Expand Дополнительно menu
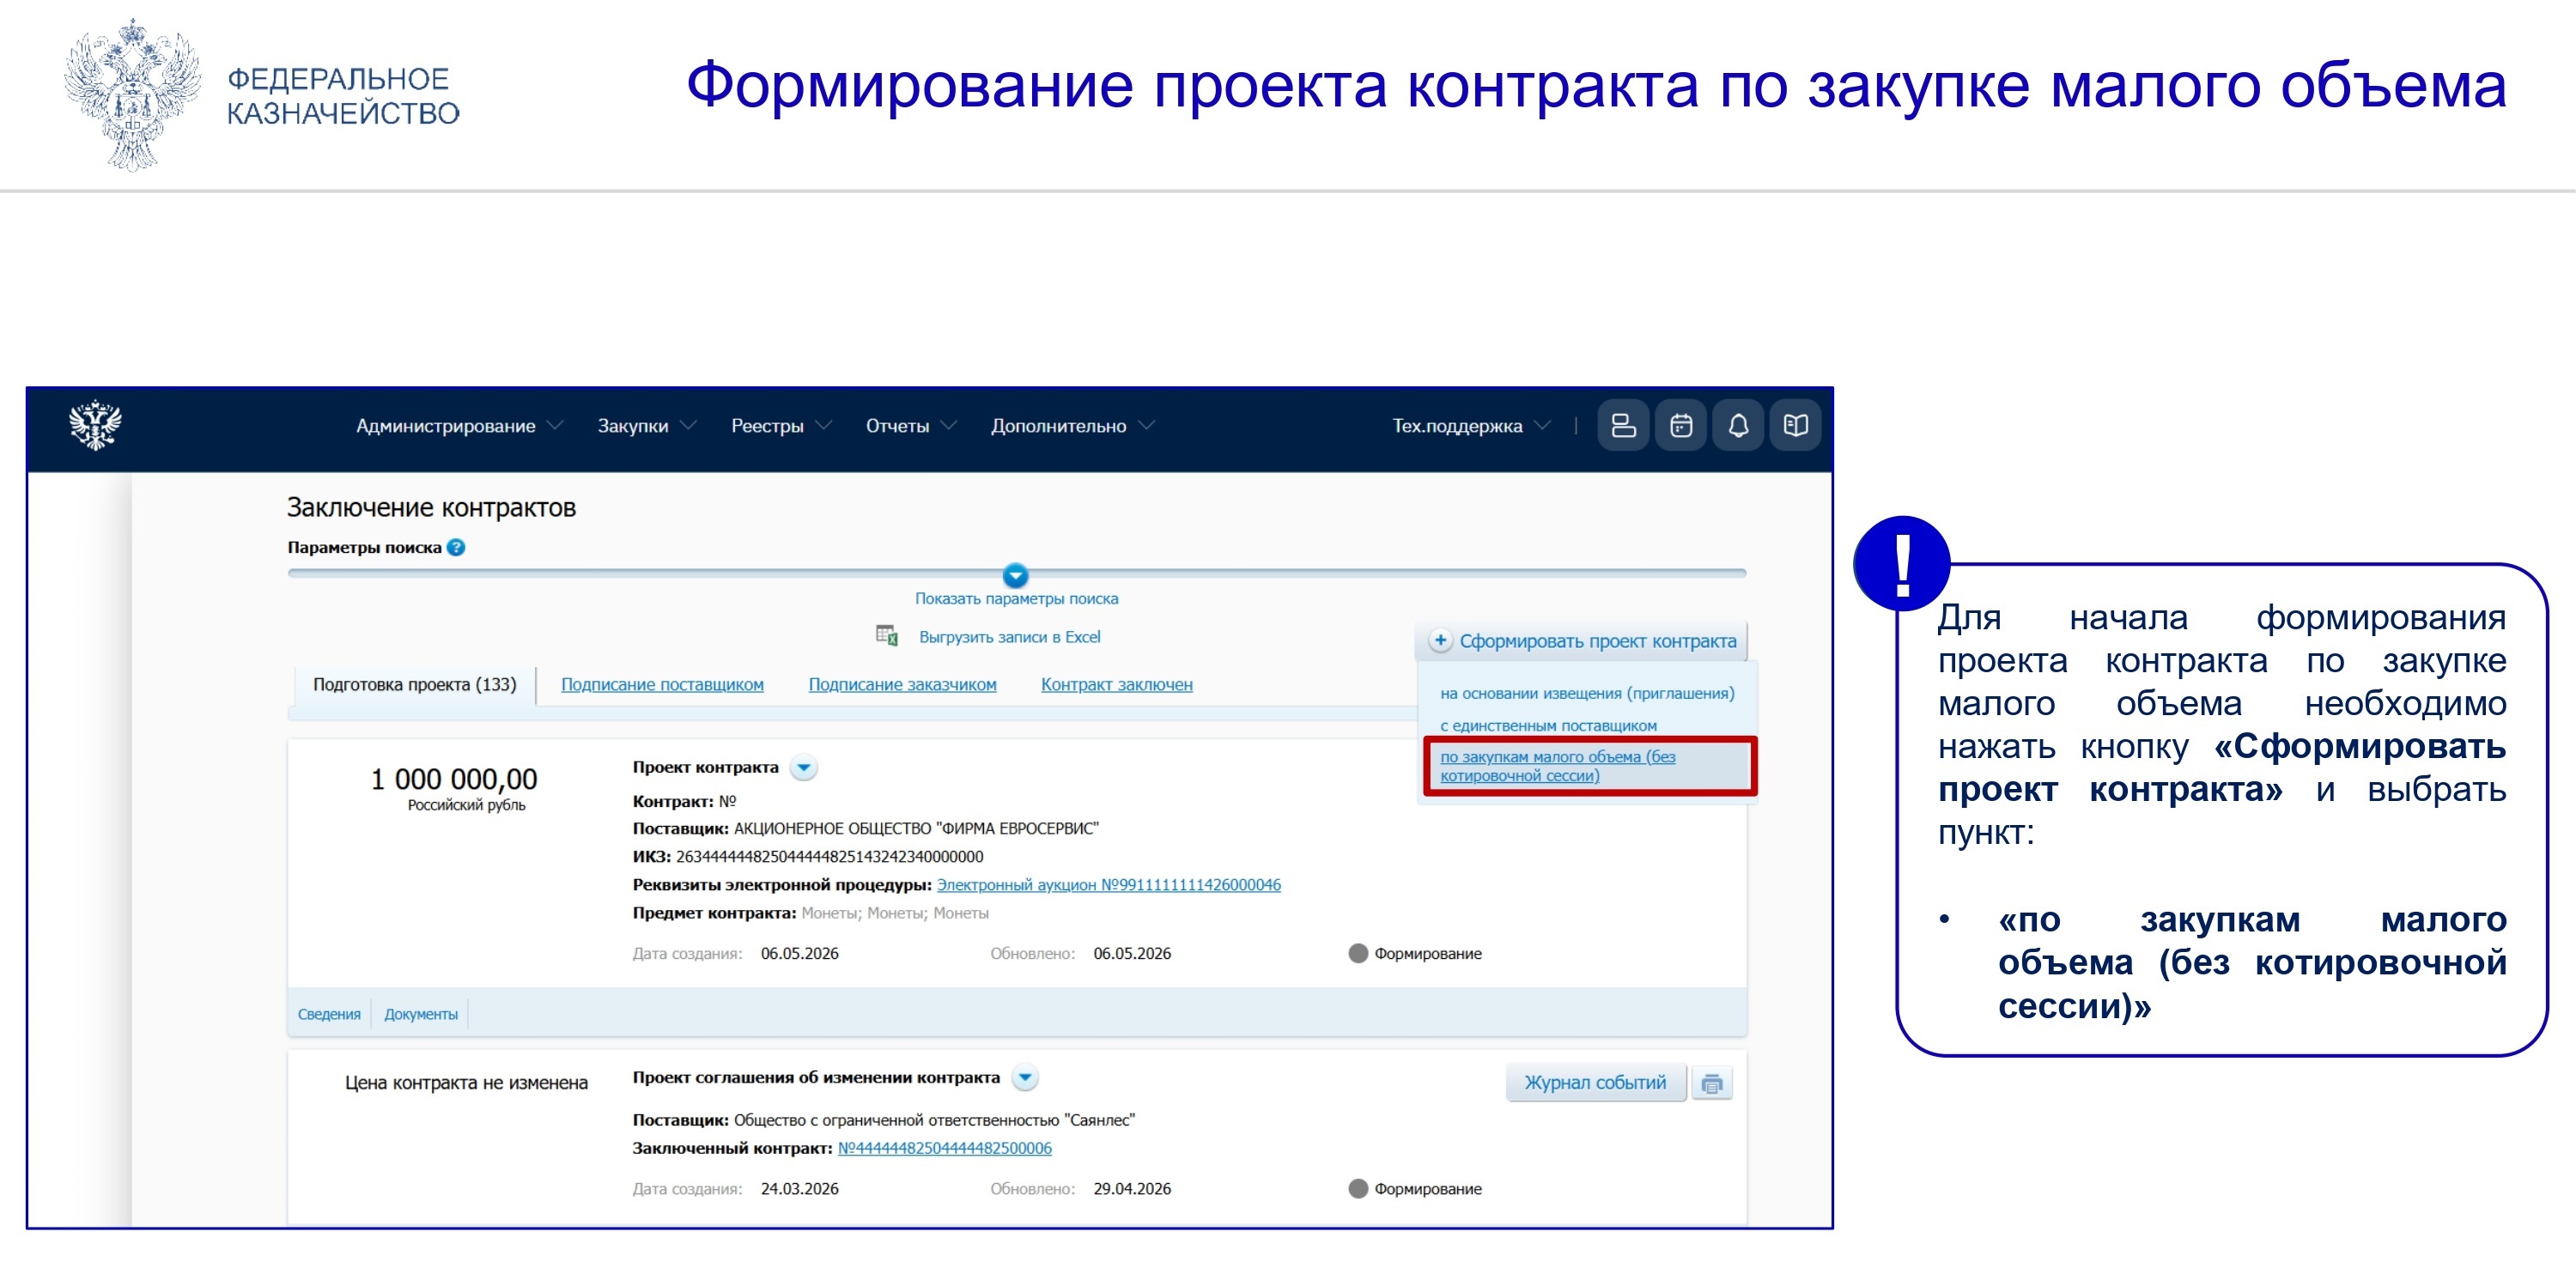2576x1262 pixels. point(1072,426)
